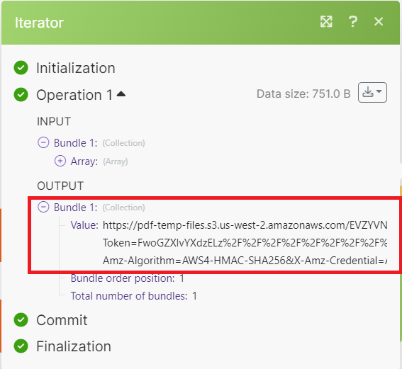Click the Operation 1 heading text

[x=74, y=95]
